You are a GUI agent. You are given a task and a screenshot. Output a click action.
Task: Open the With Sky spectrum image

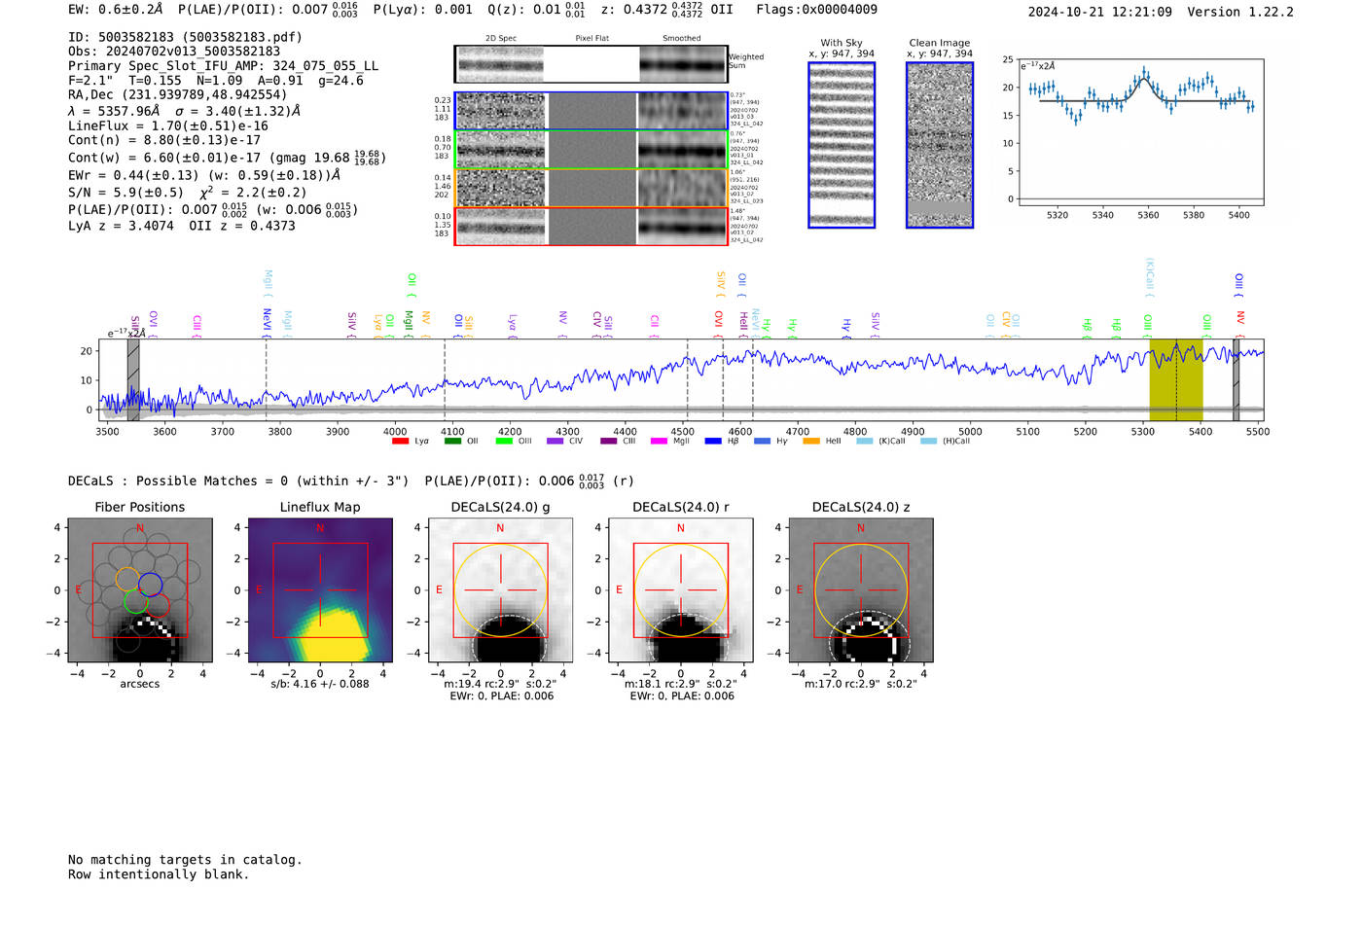[842, 145]
